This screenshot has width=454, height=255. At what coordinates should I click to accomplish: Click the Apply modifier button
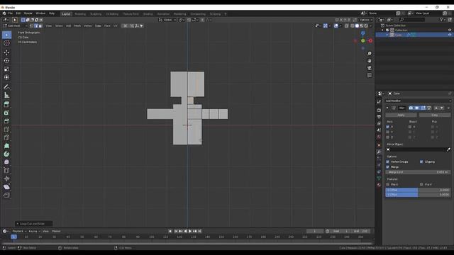[x=401, y=115]
